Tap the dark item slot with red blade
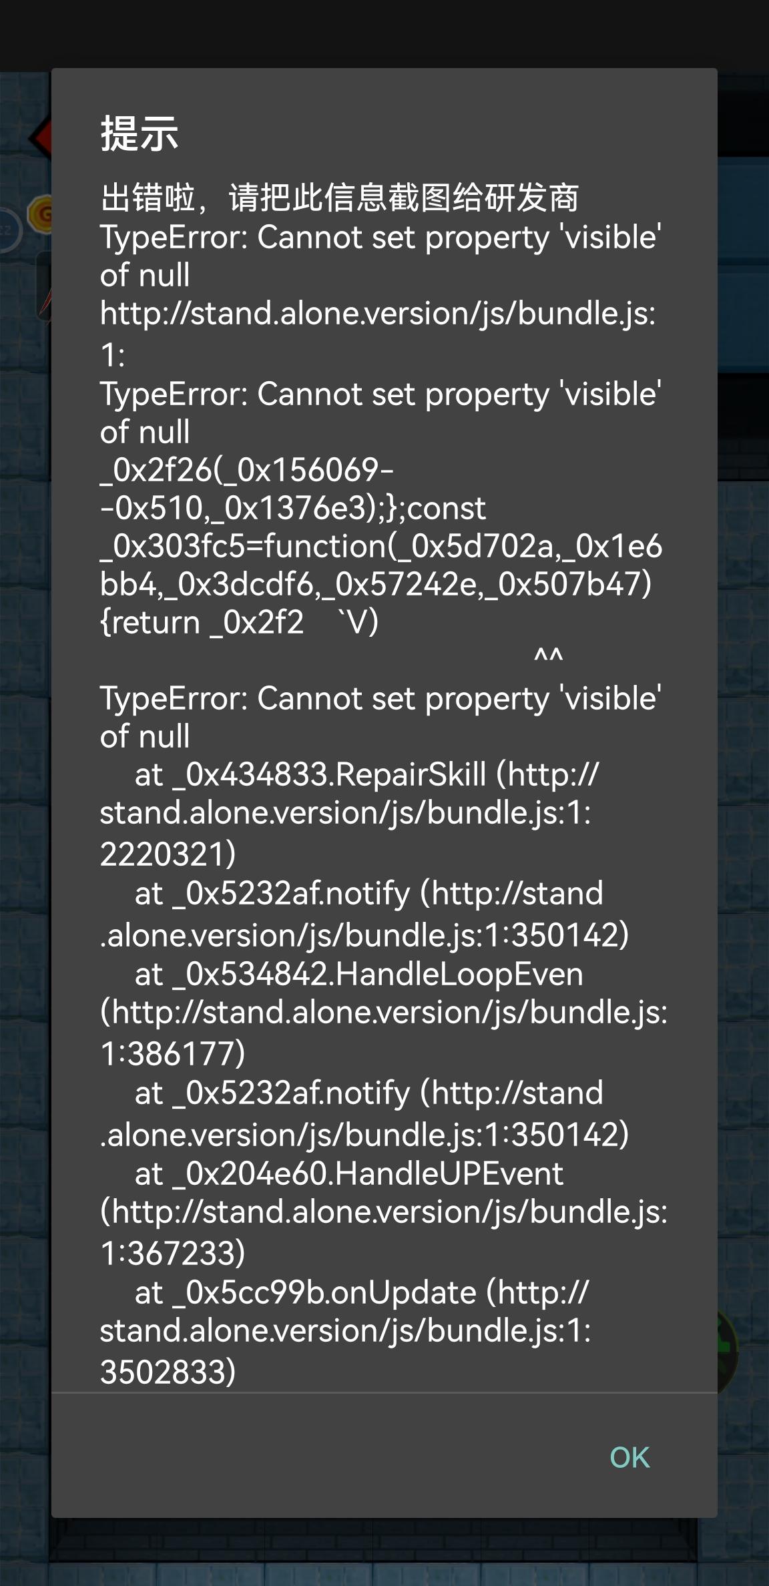 click(43, 287)
